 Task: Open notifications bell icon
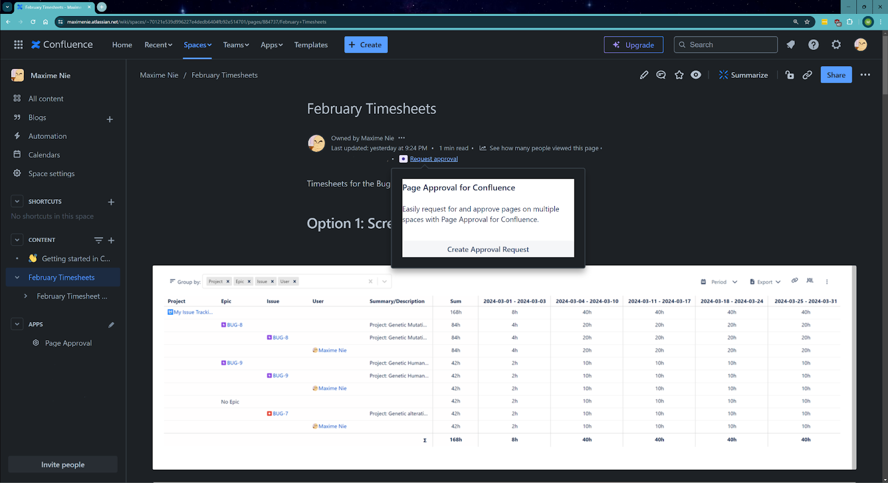pos(790,44)
